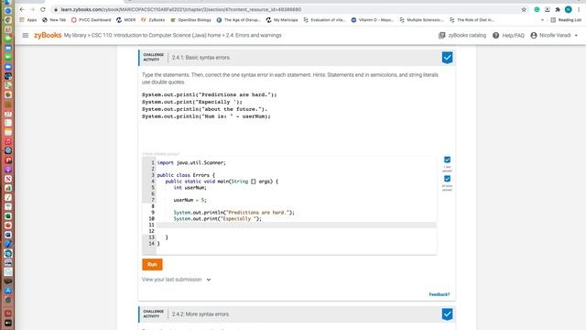View site information via the lock icon
The width and height of the screenshot is (586, 330).
pyautogui.click(x=56, y=9)
